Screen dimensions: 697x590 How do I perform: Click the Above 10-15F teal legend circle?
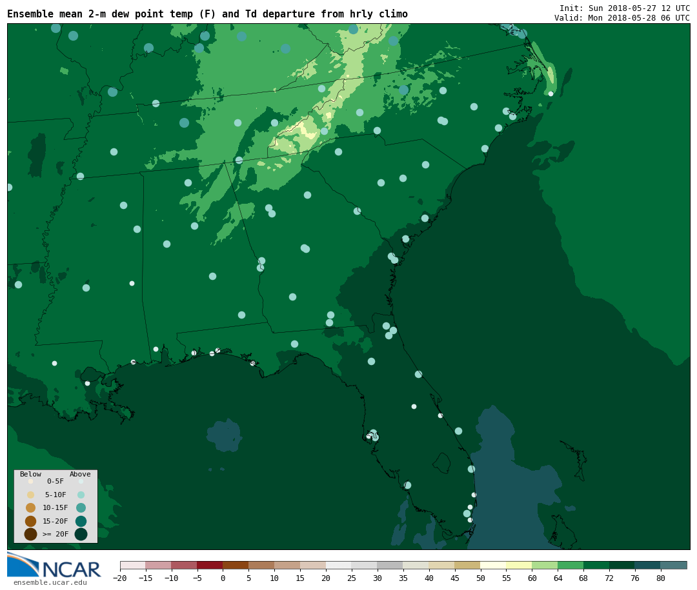coord(81,507)
